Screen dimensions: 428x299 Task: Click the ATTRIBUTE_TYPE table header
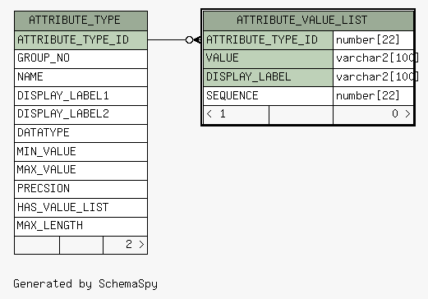point(81,21)
